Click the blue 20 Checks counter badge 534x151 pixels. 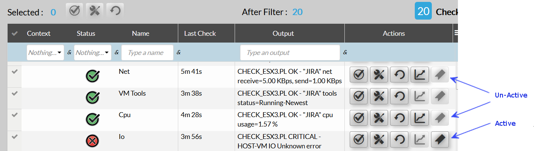click(423, 11)
